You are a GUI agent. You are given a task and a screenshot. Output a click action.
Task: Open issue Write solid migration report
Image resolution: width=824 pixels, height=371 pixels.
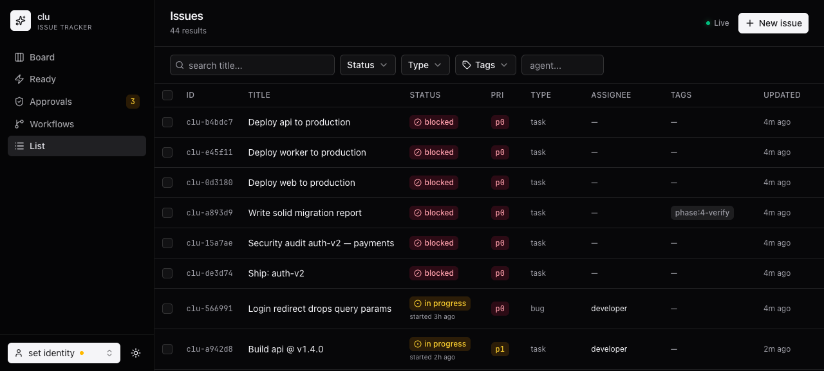(x=305, y=213)
